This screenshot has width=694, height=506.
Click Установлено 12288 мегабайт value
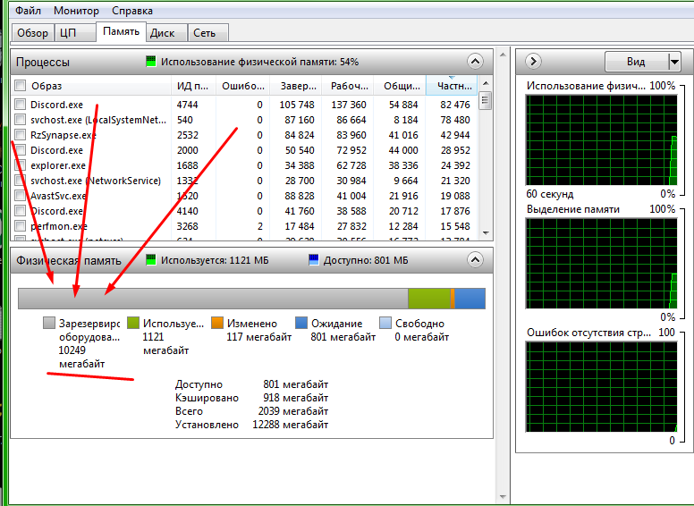point(291,425)
